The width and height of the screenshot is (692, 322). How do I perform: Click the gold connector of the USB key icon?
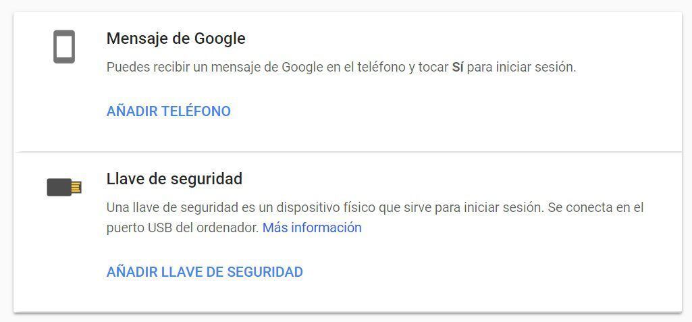[76, 188]
